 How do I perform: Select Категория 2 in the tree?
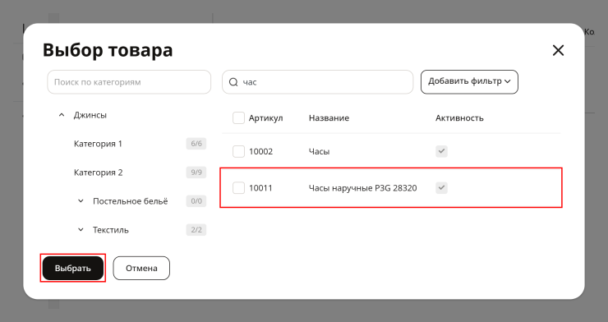(98, 172)
